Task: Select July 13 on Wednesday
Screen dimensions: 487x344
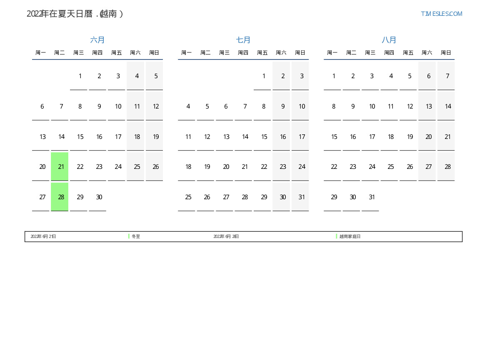Action: click(x=224, y=137)
